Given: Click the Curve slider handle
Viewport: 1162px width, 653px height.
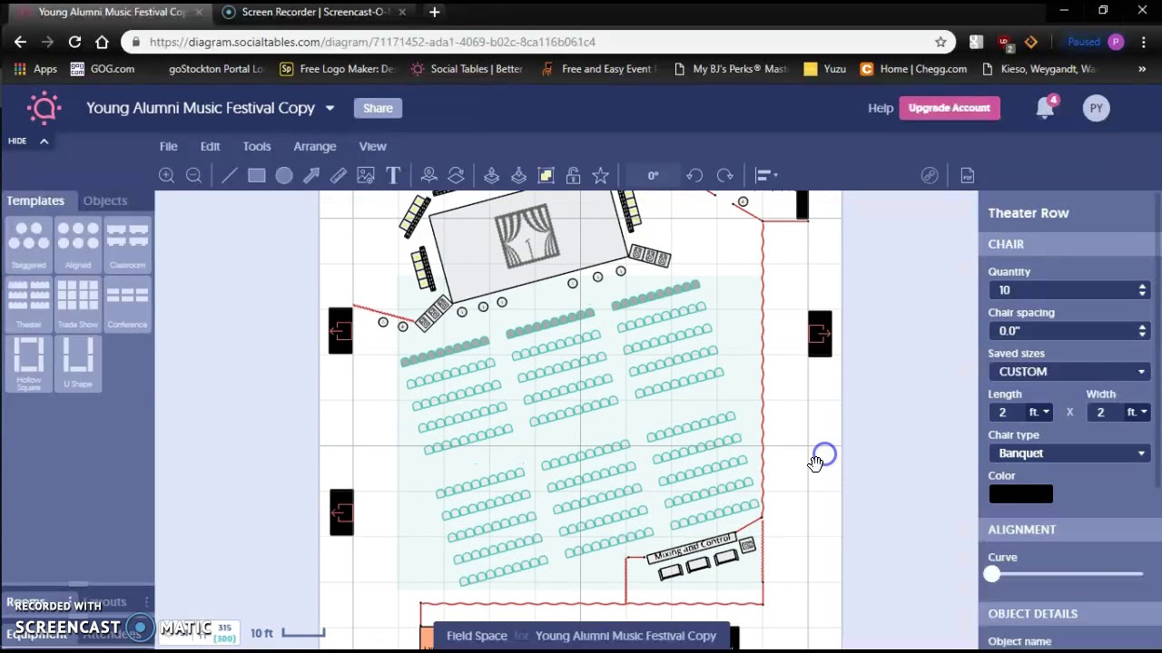Looking at the screenshot, I should (x=991, y=574).
